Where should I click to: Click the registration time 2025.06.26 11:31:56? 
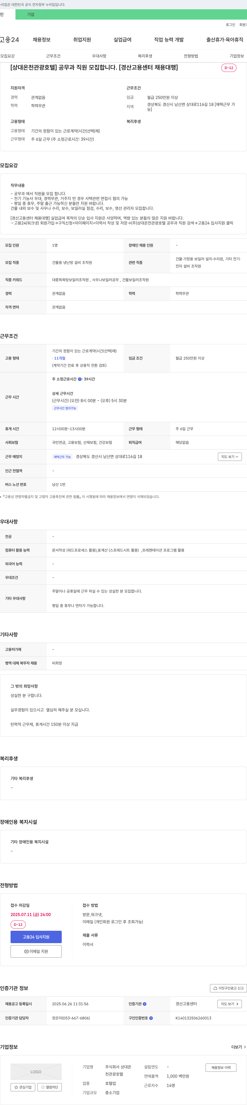(70, 1004)
